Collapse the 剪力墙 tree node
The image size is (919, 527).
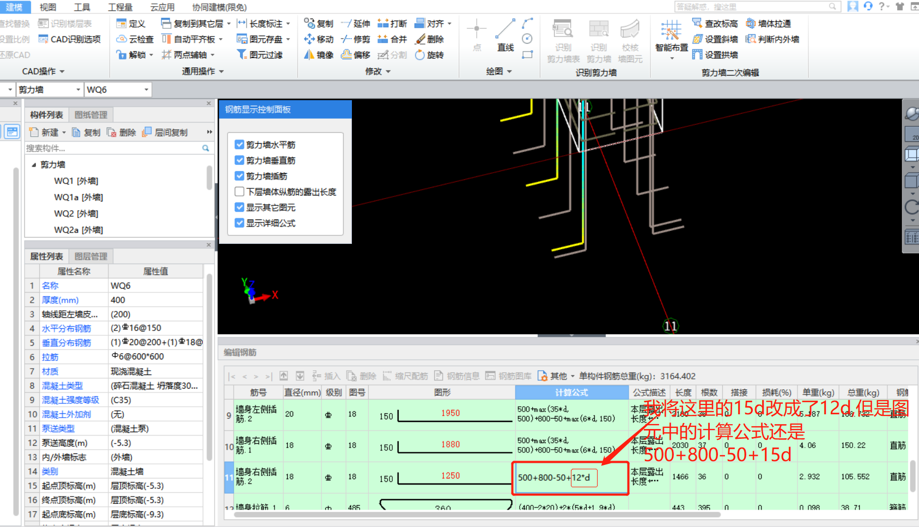pyautogui.click(x=34, y=164)
